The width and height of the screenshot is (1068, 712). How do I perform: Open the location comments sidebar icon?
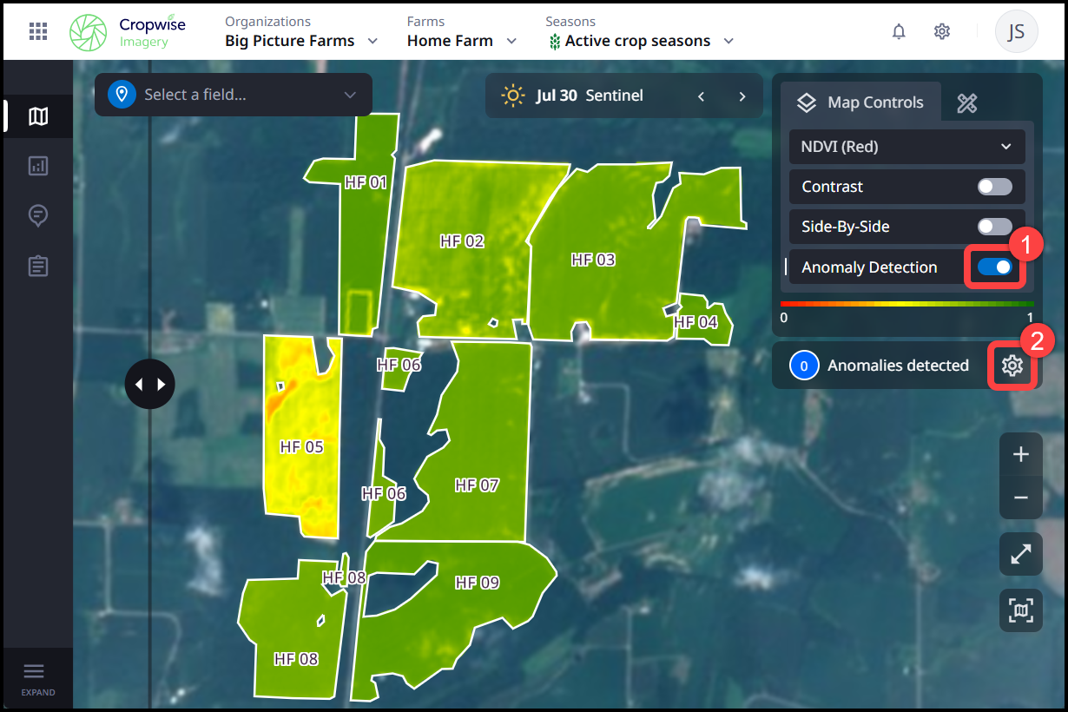[x=38, y=215]
